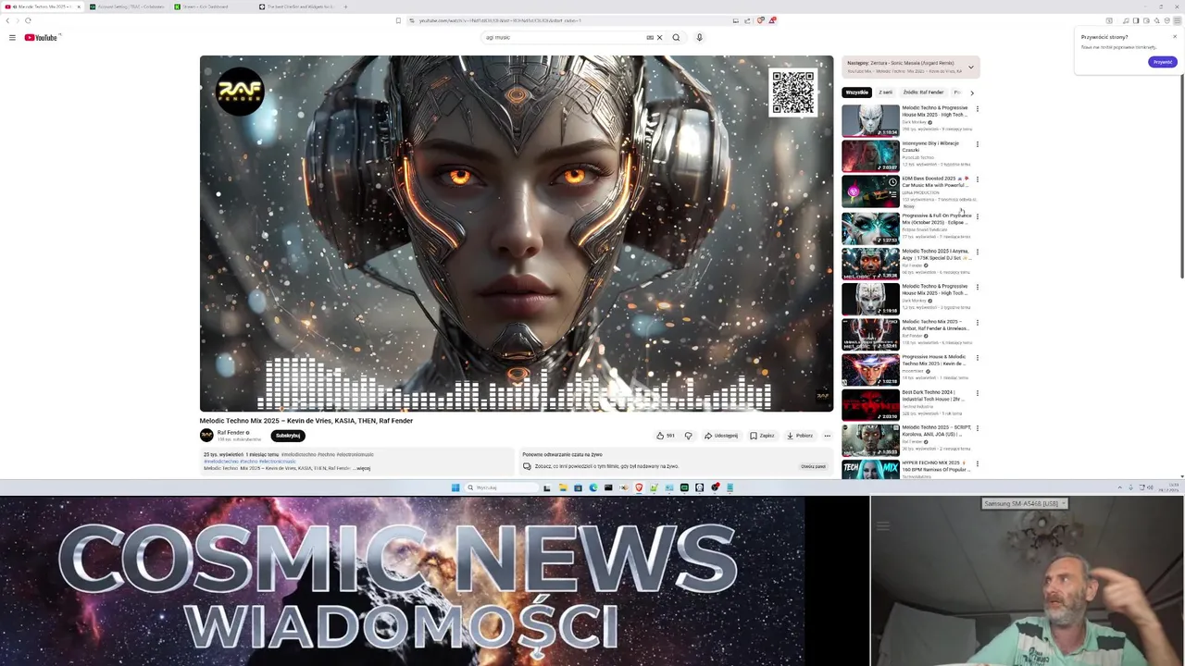Screen dimensions: 1185x666
Task: Reload the page with the refresh icon
Action: point(28,20)
